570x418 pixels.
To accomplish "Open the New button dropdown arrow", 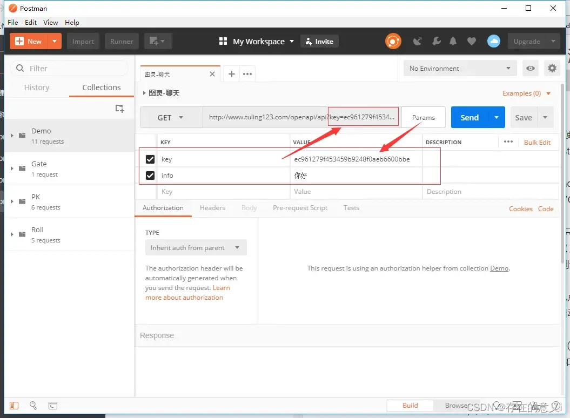I will click(54, 41).
